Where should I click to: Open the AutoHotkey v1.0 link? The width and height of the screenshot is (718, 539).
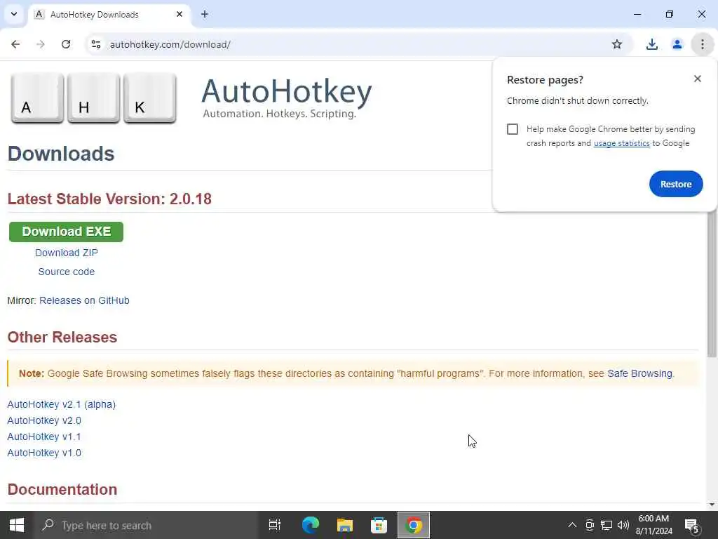[44, 453]
